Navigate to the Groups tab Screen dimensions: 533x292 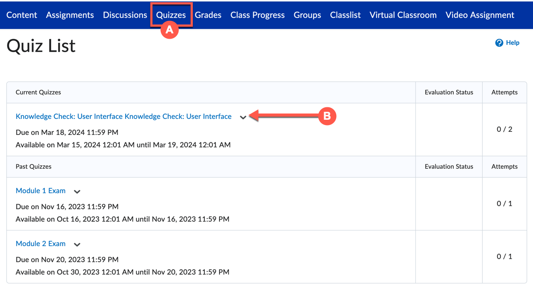[307, 15]
